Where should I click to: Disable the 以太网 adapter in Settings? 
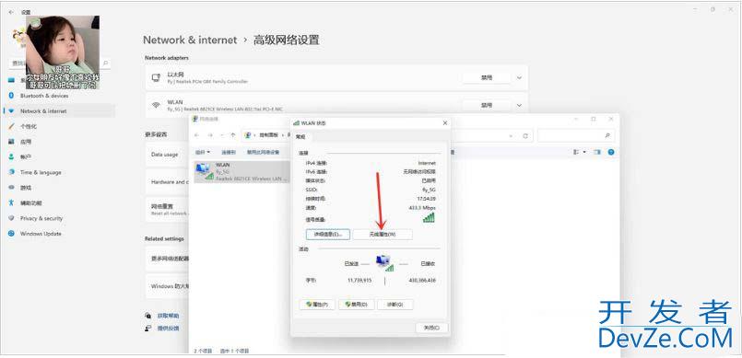coord(487,78)
